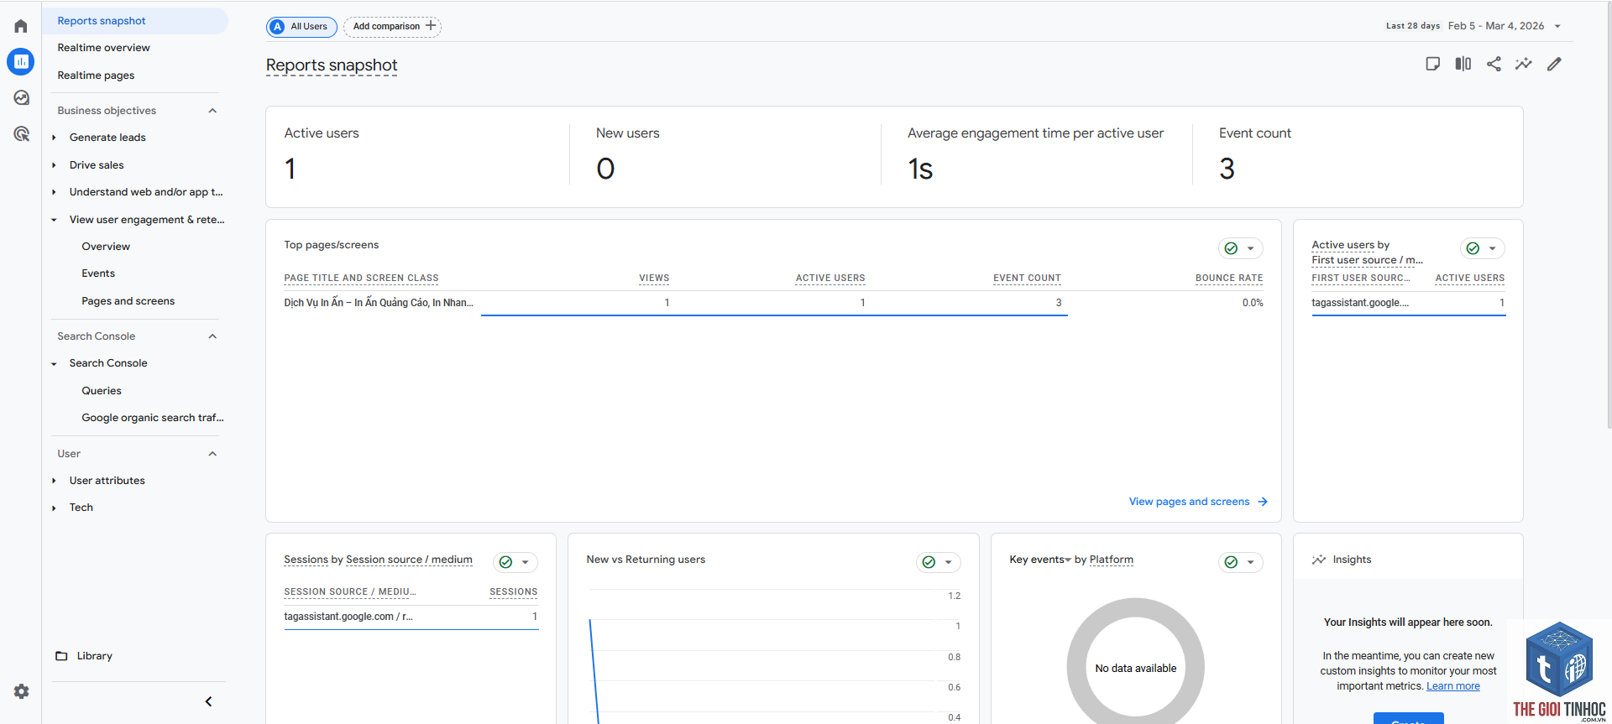Screen dimensions: 1612x724
Task: Collapse the Search Console section chevron
Action: [x=212, y=336]
